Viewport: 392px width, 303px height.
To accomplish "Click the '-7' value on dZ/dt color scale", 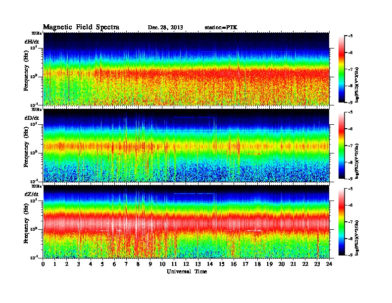I will [x=350, y=222].
